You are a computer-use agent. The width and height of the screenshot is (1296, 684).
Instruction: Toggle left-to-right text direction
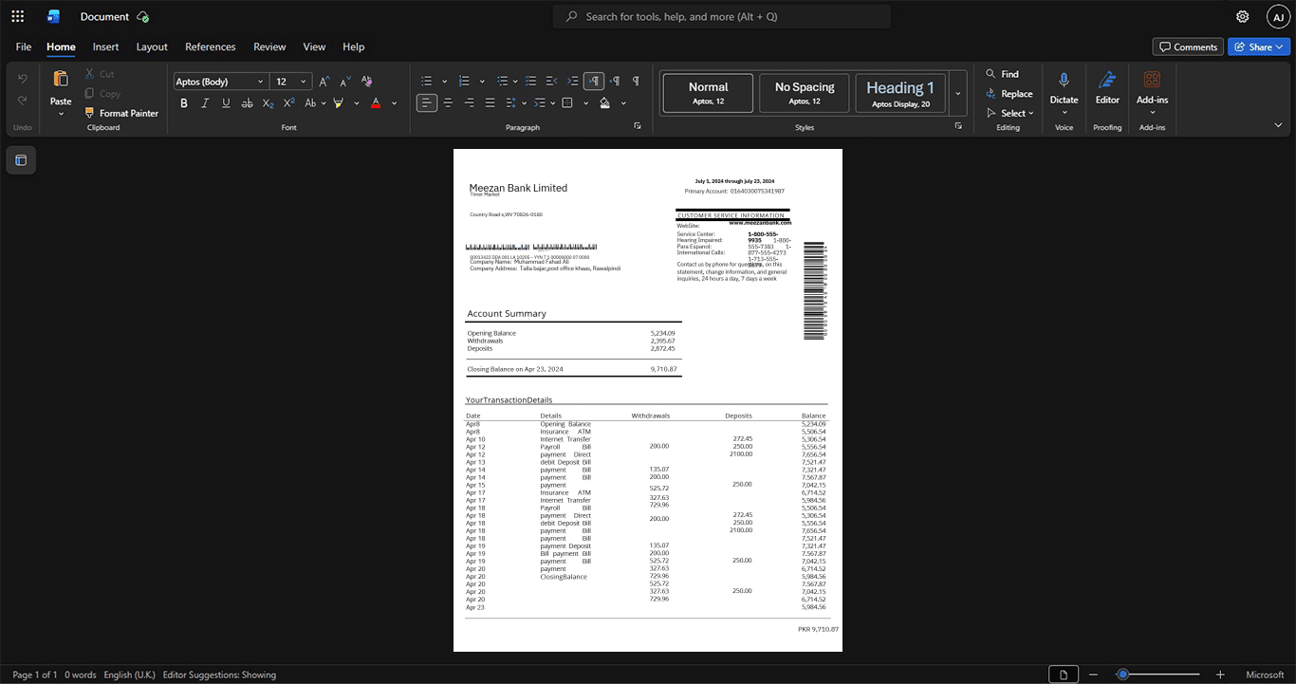pos(594,82)
